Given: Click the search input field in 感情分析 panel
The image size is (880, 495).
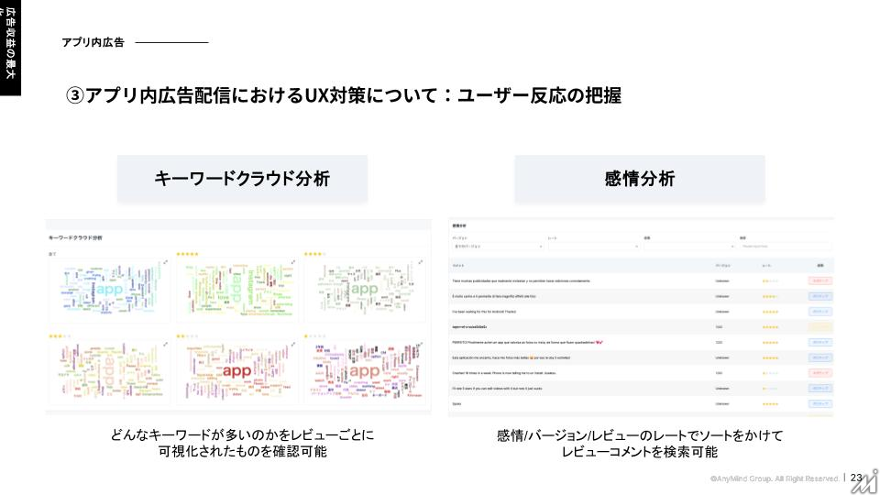Looking at the screenshot, I should point(786,247).
